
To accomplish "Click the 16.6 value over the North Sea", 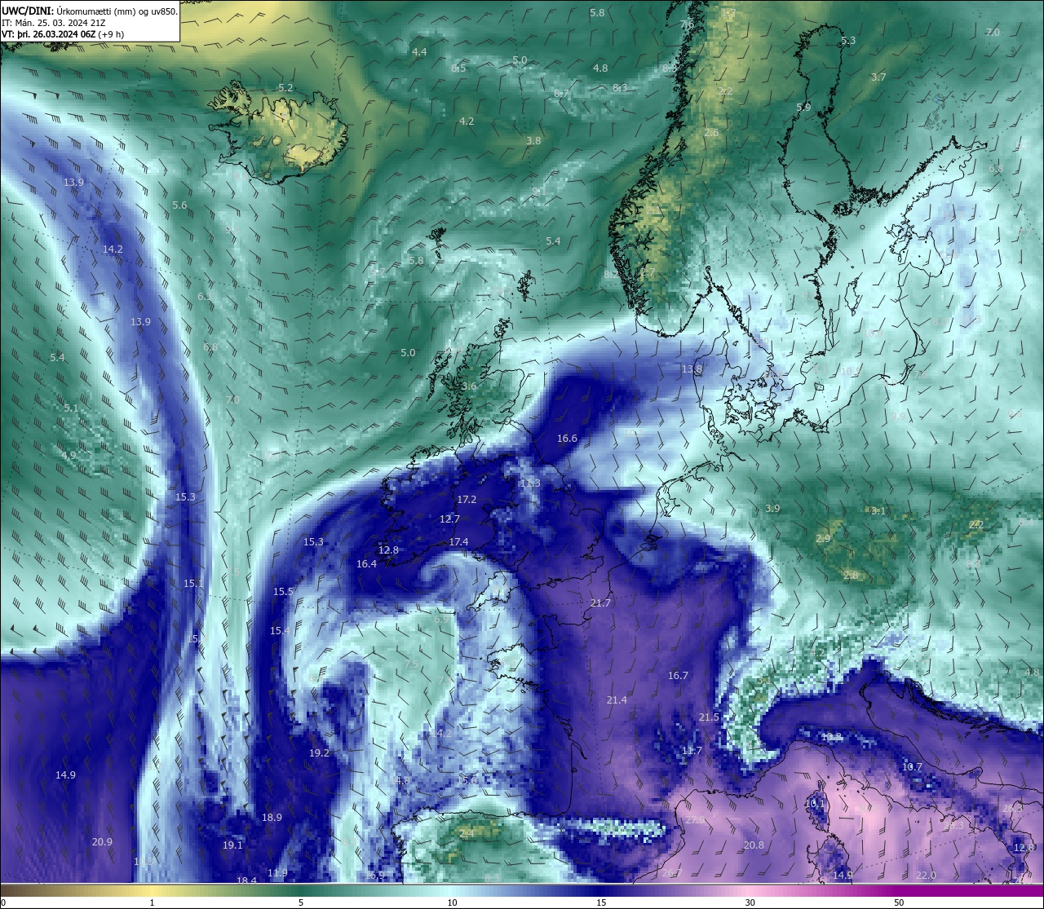I will (567, 438).
